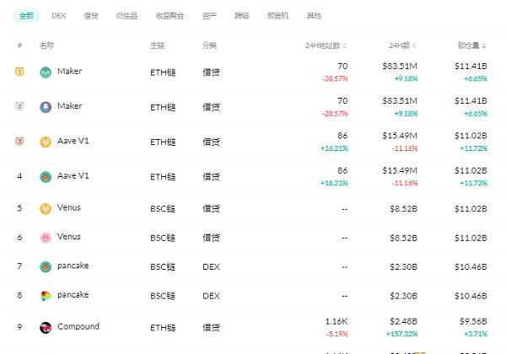Click the silver second-place medal badge
Image resolution: width=506 pixels, height=354 pixels.
pos(19,106)
